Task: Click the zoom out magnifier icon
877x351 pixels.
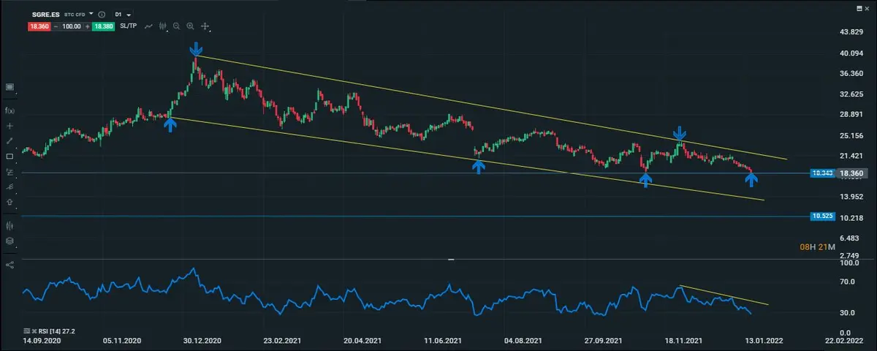Action: point(176,26)
